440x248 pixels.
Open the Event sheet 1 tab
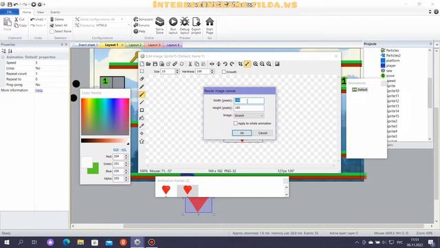tap(88, 45)
